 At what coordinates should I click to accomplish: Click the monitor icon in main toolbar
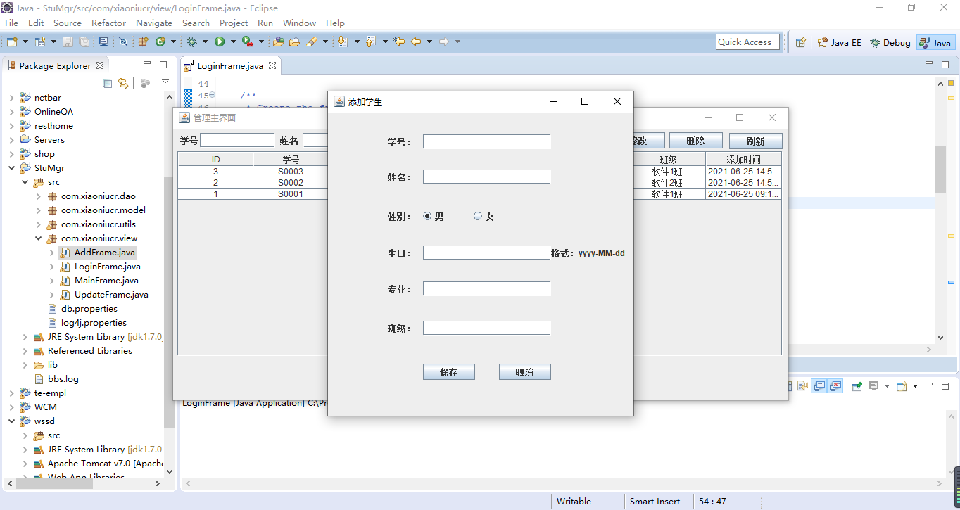click(x=103, y=42)
